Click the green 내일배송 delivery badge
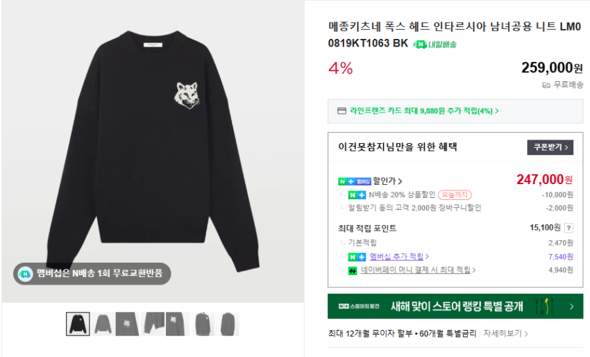The image size is (590, 357). 435,44
